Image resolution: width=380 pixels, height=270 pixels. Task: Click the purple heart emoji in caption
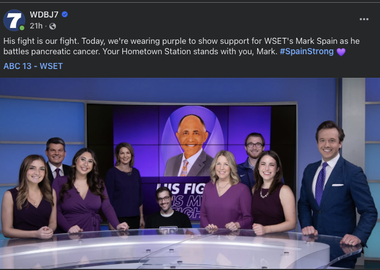341,52
